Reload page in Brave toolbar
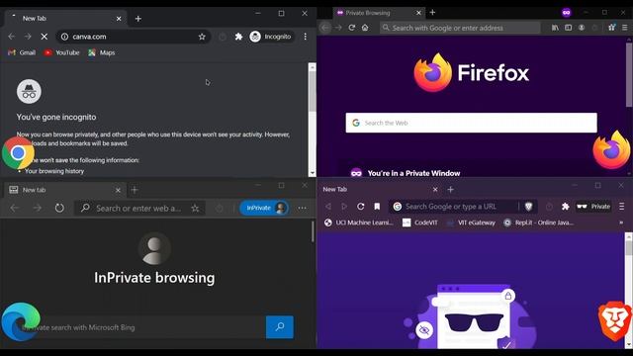633x356 pixels. click(360, 207)
